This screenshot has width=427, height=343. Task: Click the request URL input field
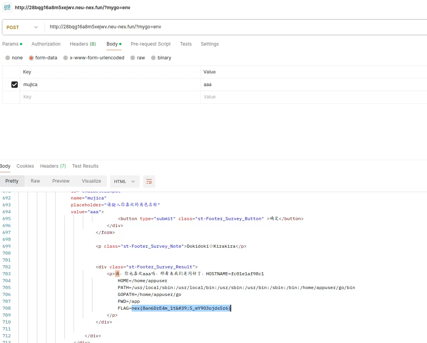(230, 27)
